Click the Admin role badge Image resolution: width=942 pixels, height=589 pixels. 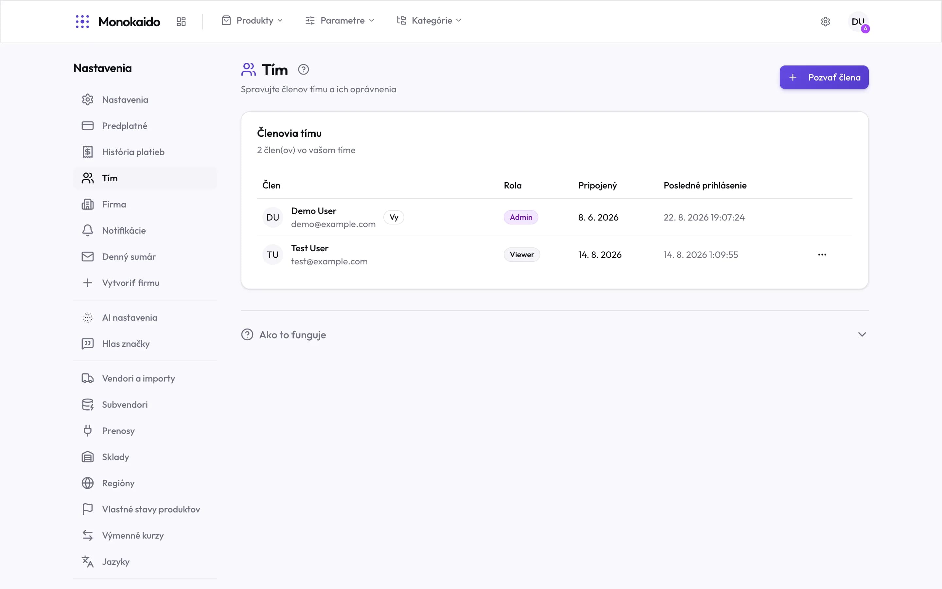(521, 217)
